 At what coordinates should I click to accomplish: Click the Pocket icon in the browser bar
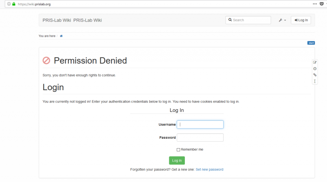point(321,4)
